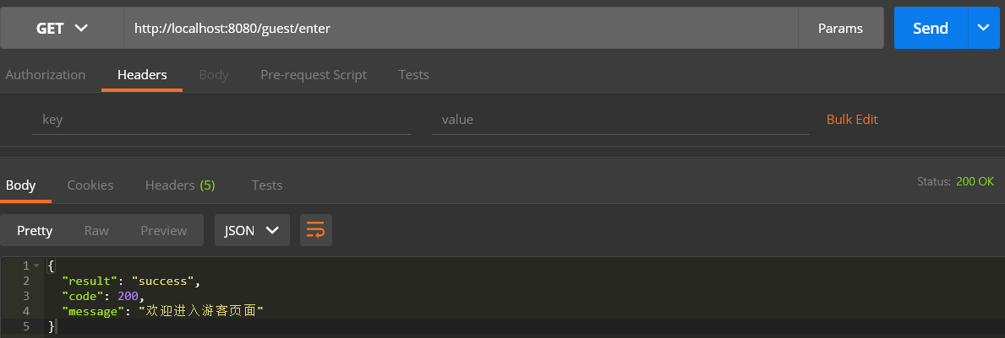This screenshot has height=338, width=1005.
Task: Open the GET method dropdown
Action: click(62, 28)
